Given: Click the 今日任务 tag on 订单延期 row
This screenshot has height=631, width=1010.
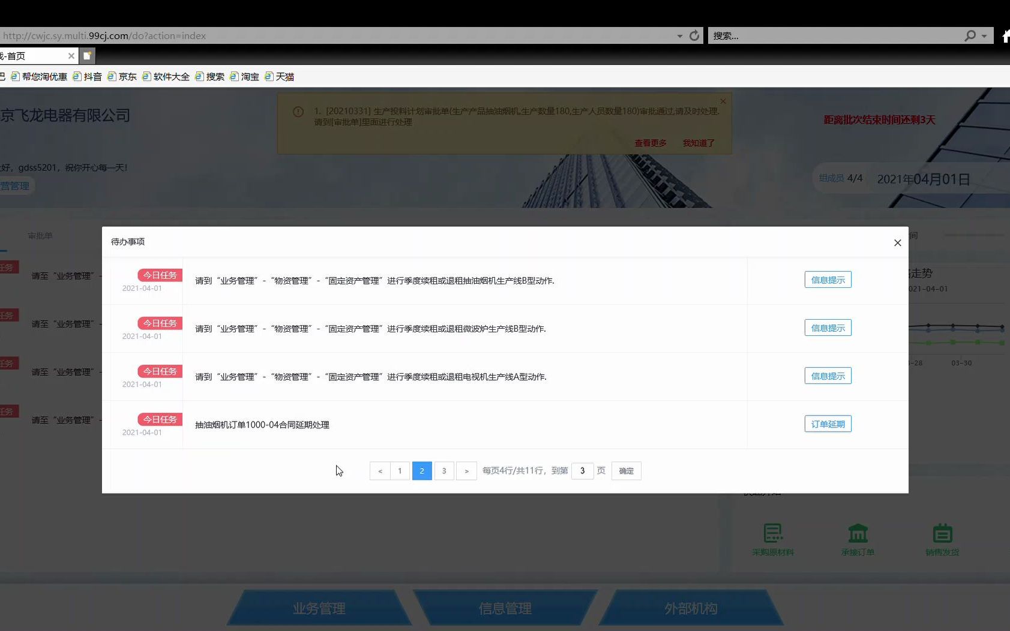Looking at the screenshot, I should click(160, 419).
